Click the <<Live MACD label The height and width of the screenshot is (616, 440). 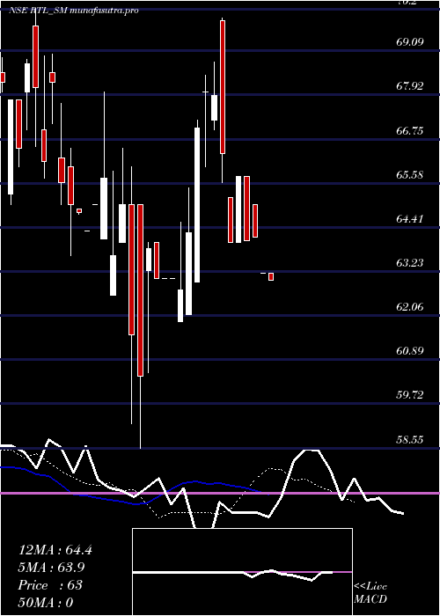(370, 592)
